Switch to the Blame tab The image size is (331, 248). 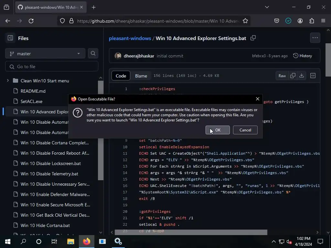(x=141, y=76)
